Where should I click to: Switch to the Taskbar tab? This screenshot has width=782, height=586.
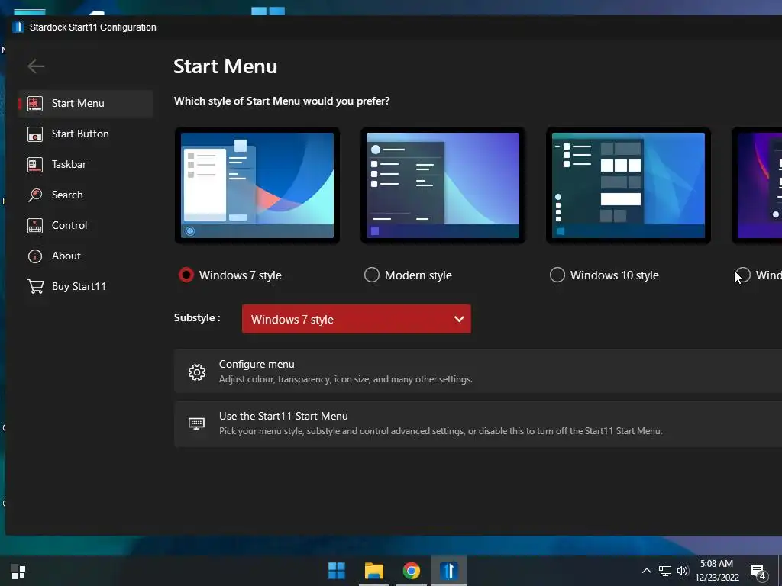pos(86,165)
